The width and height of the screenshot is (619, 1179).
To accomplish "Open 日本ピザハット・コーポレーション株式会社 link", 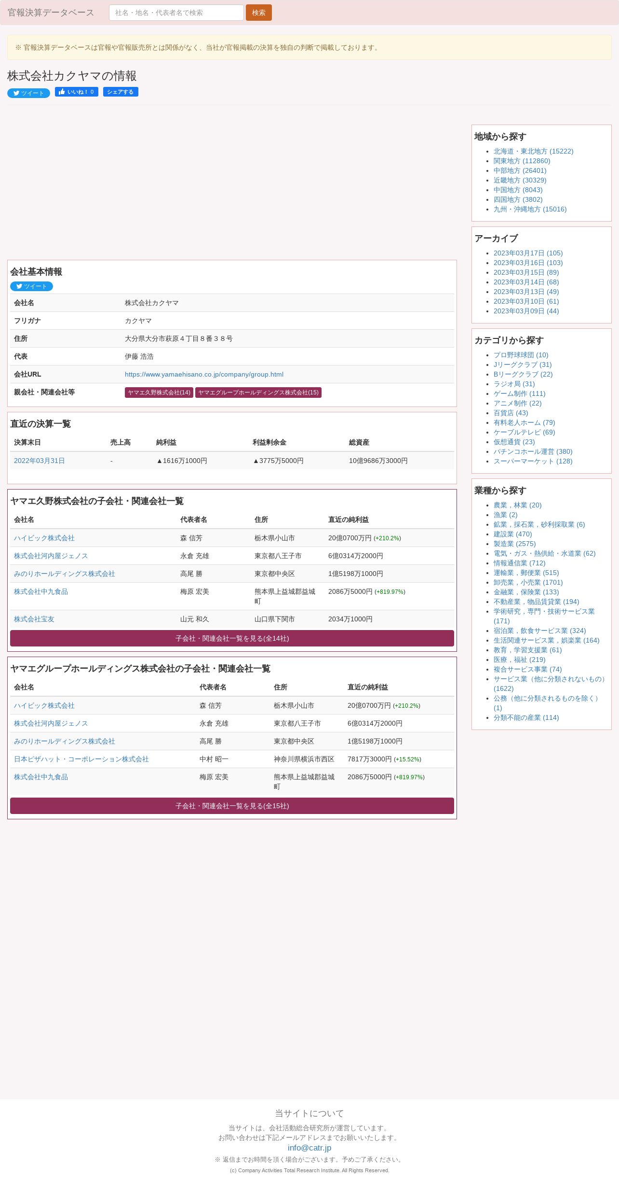I will tap(81, 759).
